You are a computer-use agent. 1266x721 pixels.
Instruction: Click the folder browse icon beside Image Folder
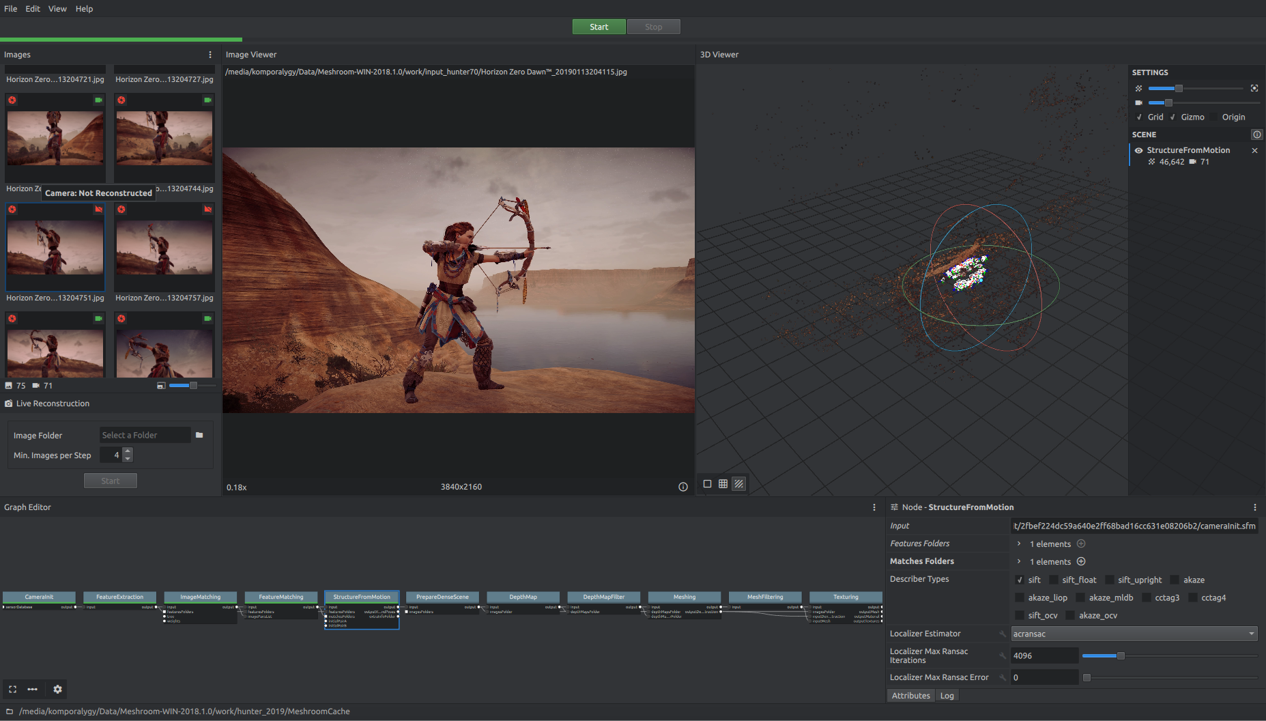point(199,435)
